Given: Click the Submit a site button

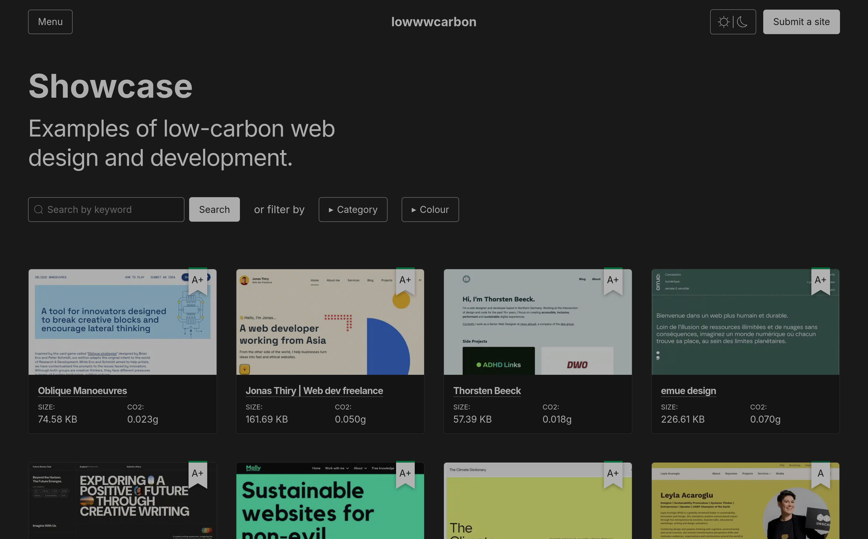Looking at the screenshot, I should click(x=801, y=22).
